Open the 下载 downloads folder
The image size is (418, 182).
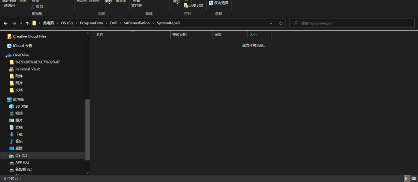coord(19,134)
